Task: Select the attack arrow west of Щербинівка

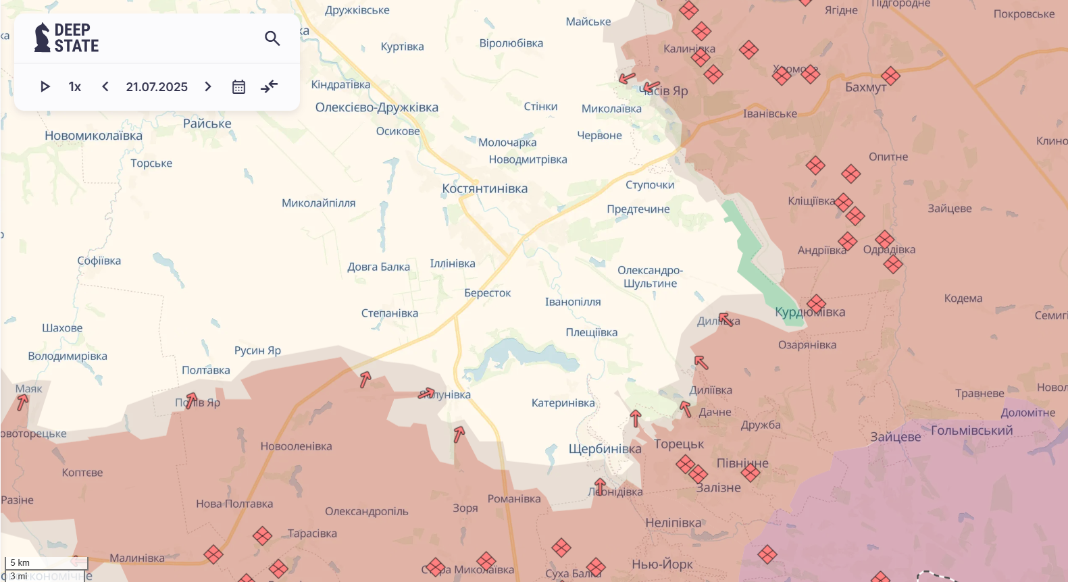Action: [459, 434]
